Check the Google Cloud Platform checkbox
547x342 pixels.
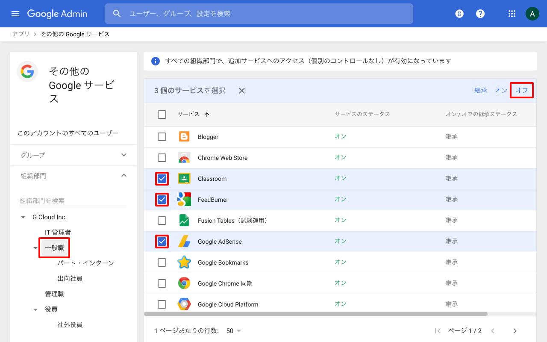pyautogui.click(x=162, y=304)
